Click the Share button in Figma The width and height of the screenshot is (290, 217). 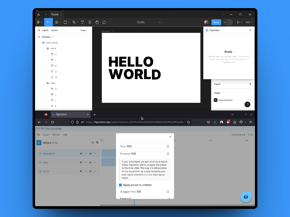coord(216,22)
